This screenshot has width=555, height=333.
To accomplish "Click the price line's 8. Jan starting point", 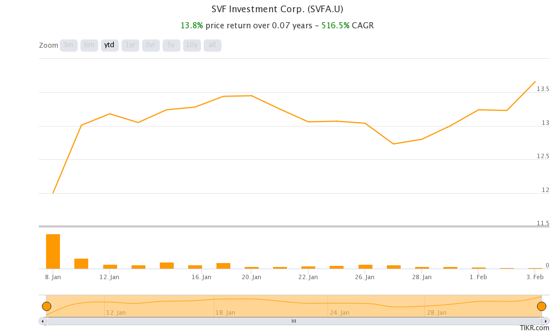I will 53,193.
